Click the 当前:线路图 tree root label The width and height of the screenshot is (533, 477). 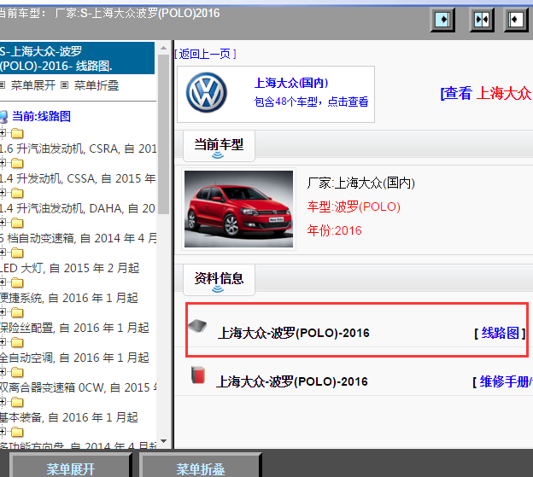tap(42, 116)
